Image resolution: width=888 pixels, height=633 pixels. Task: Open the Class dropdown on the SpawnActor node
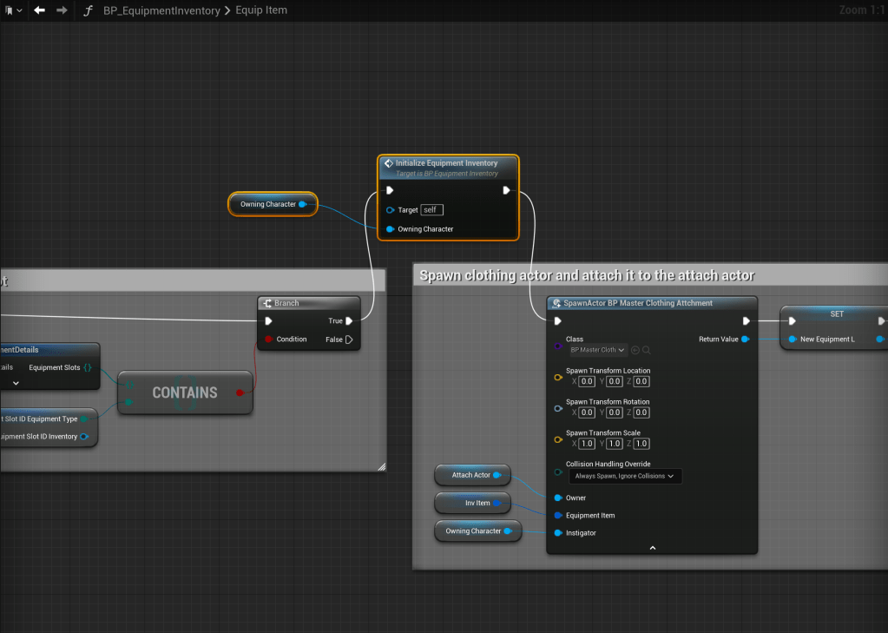(x=598, y=350)
